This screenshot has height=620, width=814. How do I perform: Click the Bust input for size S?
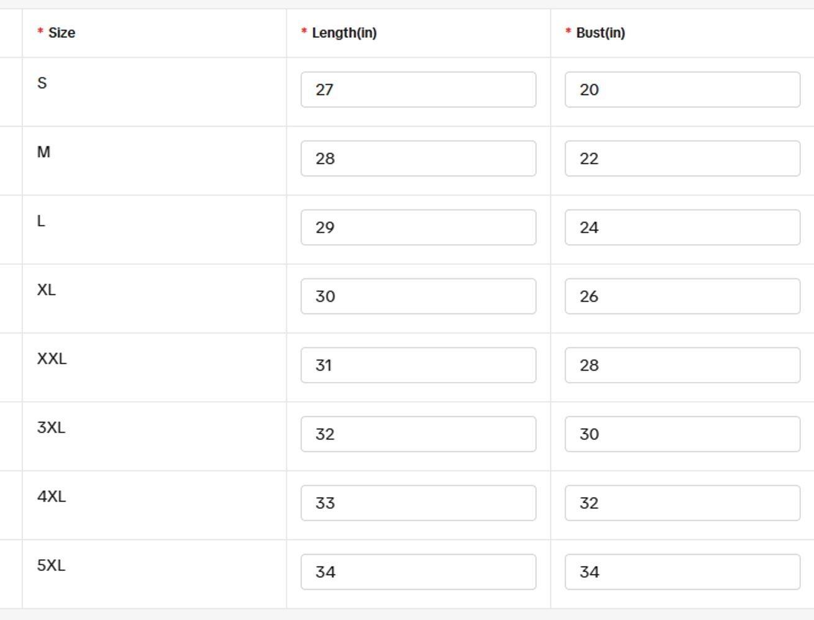coord(682,89)
